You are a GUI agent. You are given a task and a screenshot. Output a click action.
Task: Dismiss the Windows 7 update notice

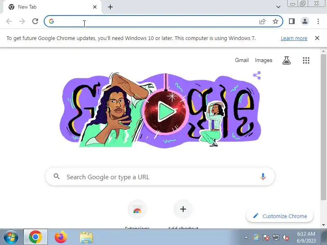(317, 38)
